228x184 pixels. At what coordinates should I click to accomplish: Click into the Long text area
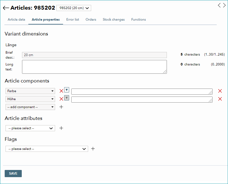click(x=94, y=67)
